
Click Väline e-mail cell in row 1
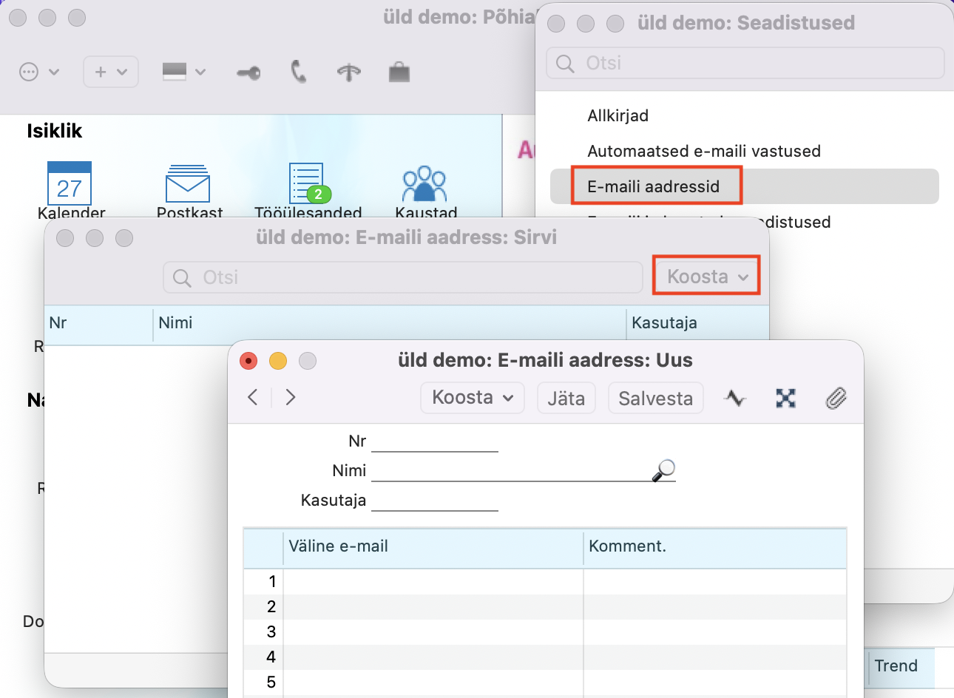pos(433,582)
